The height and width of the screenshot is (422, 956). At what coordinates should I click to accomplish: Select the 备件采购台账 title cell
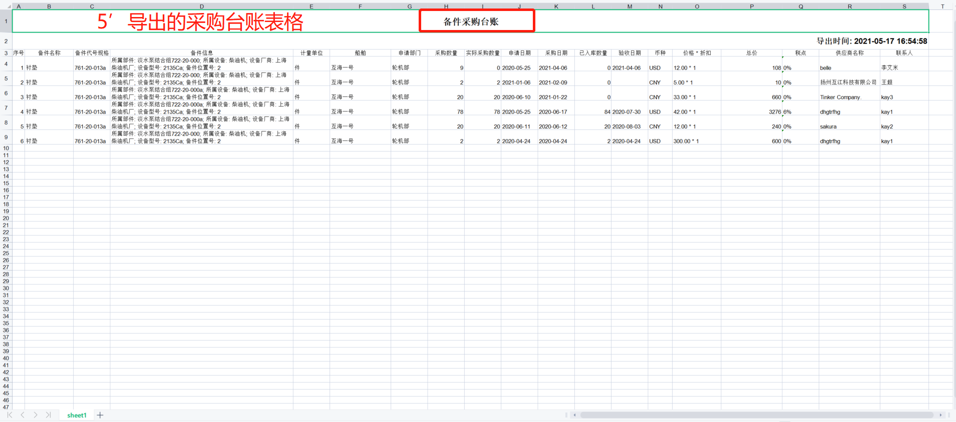(x=471, y=21)
